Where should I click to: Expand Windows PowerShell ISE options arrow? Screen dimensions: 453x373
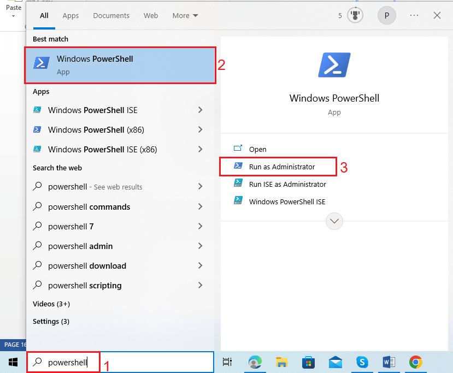[200, 110]
